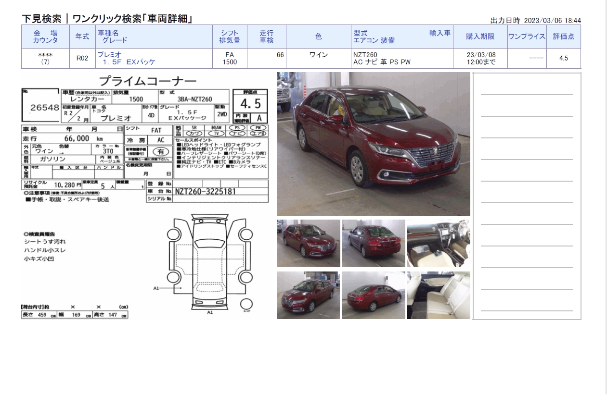The height and width of the screenshot is (394, 607).
Task: Click the 色 column header
Action: point(318,37)
